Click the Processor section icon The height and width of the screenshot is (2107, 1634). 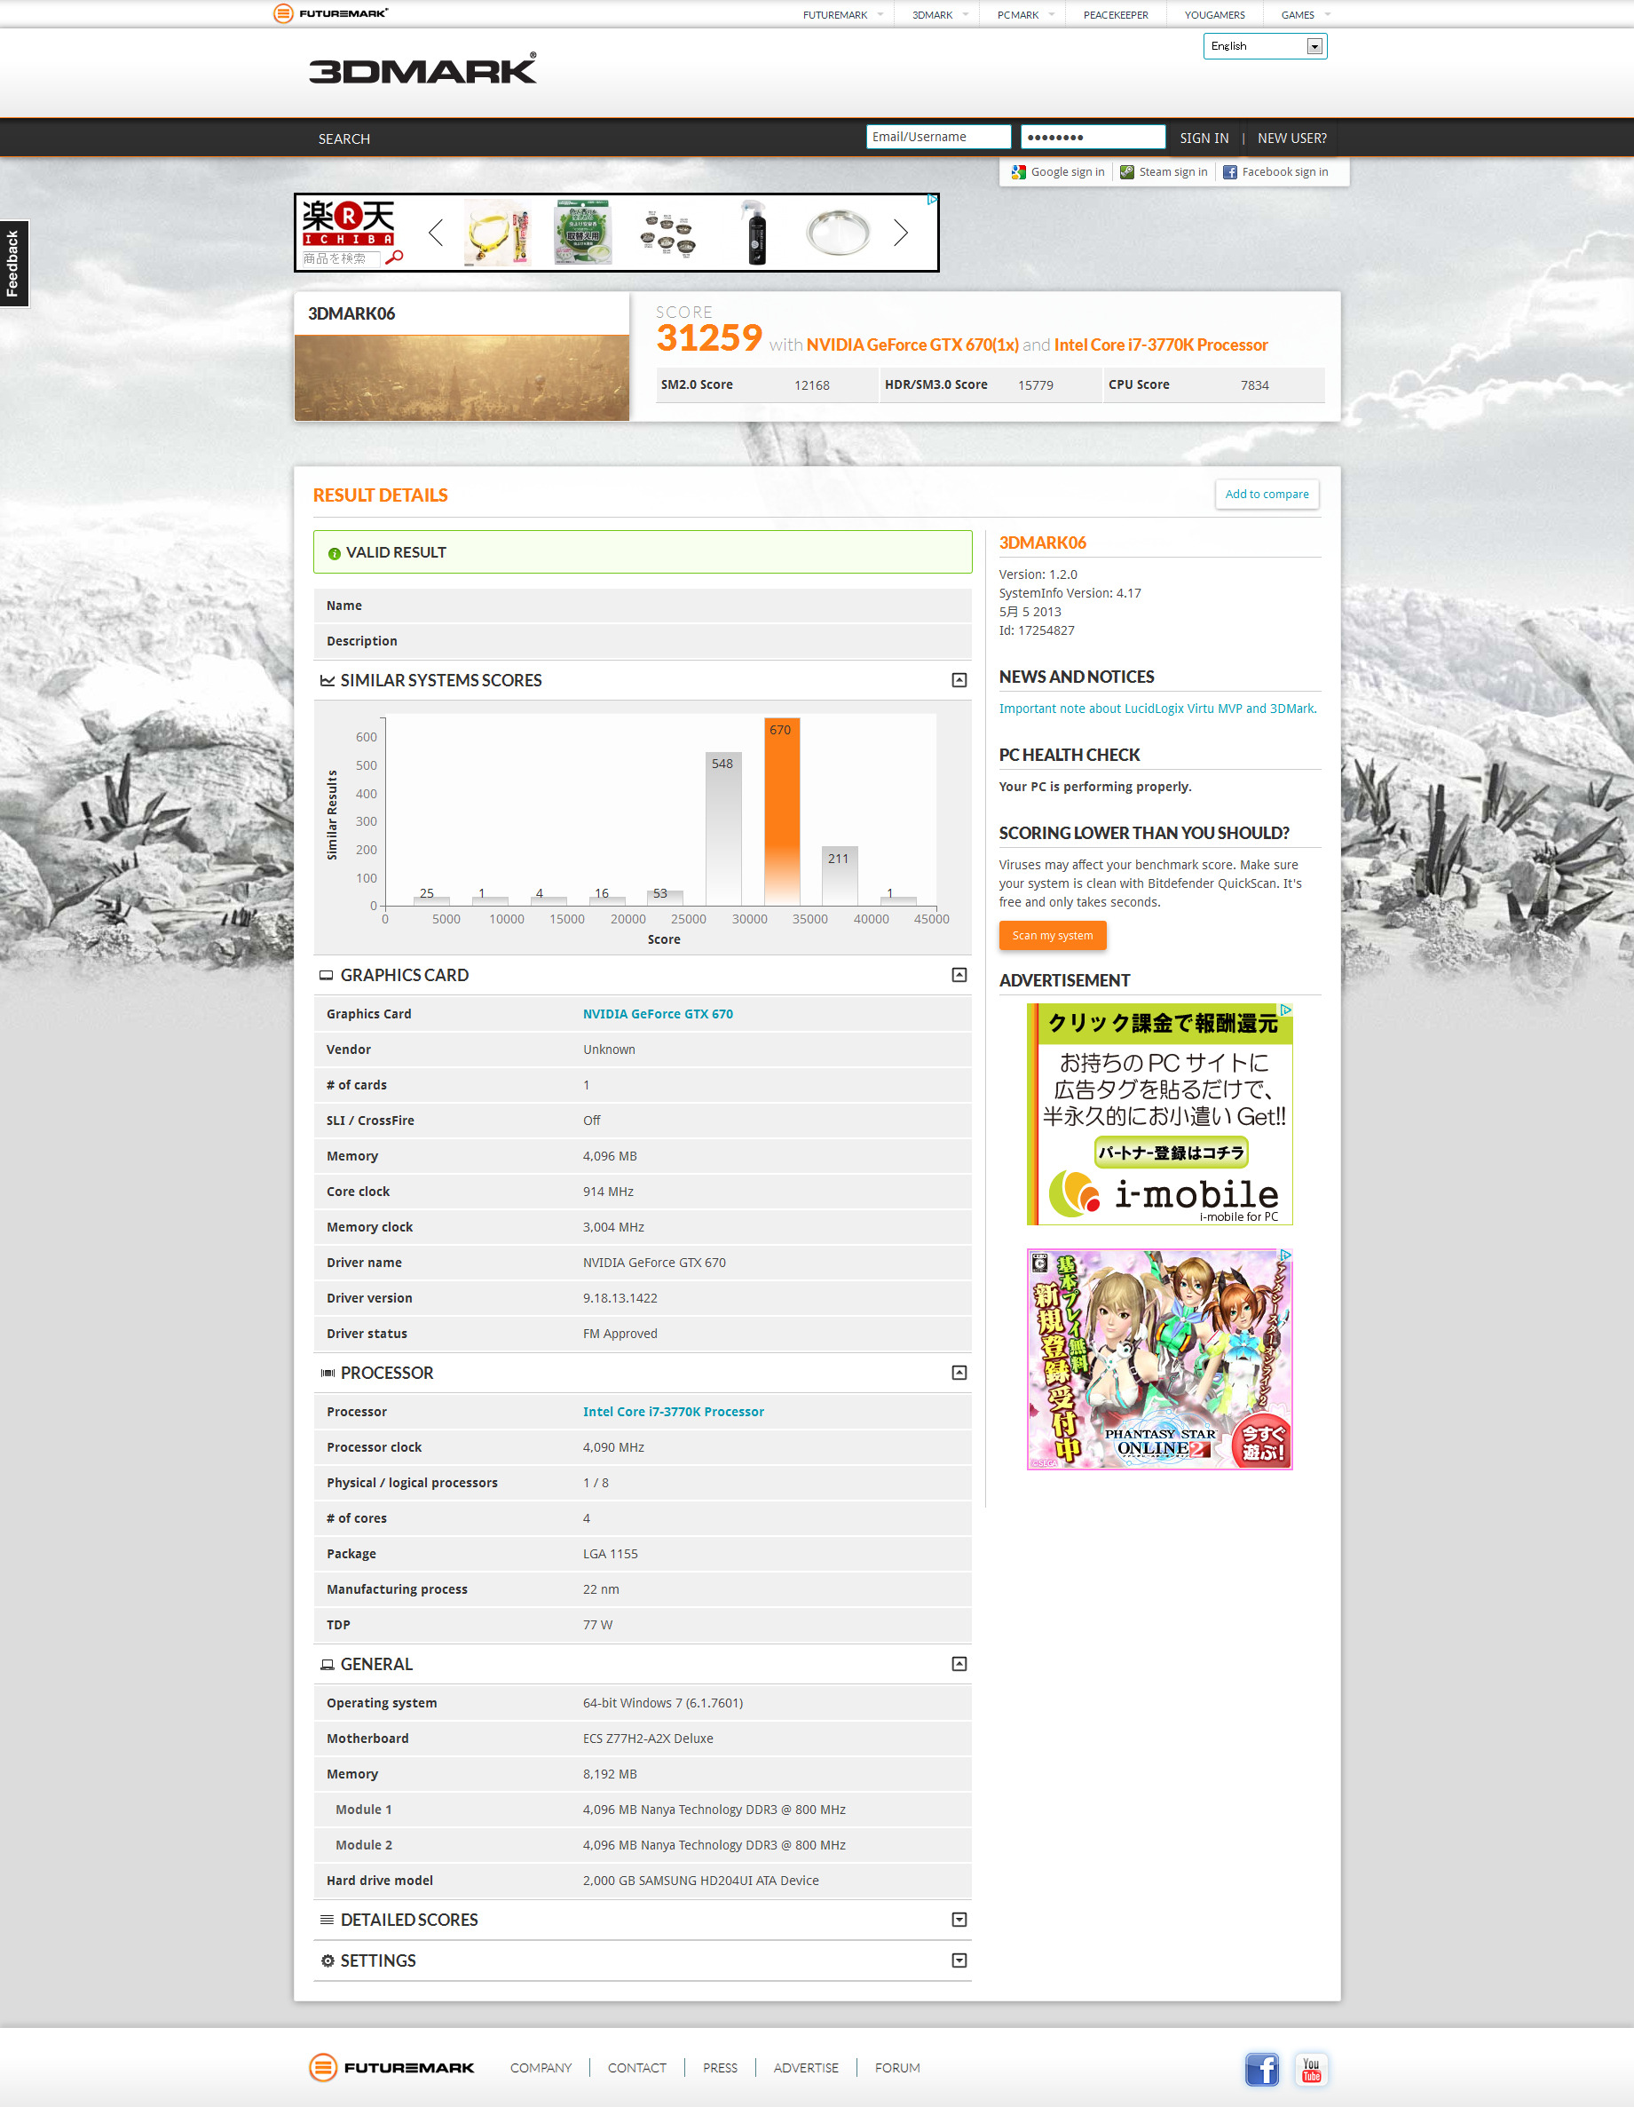tap(327, 1373)
